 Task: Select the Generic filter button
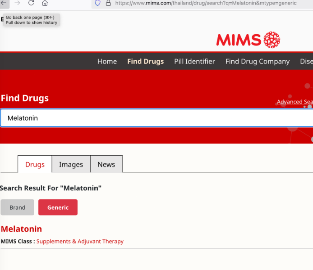[58, 207]
